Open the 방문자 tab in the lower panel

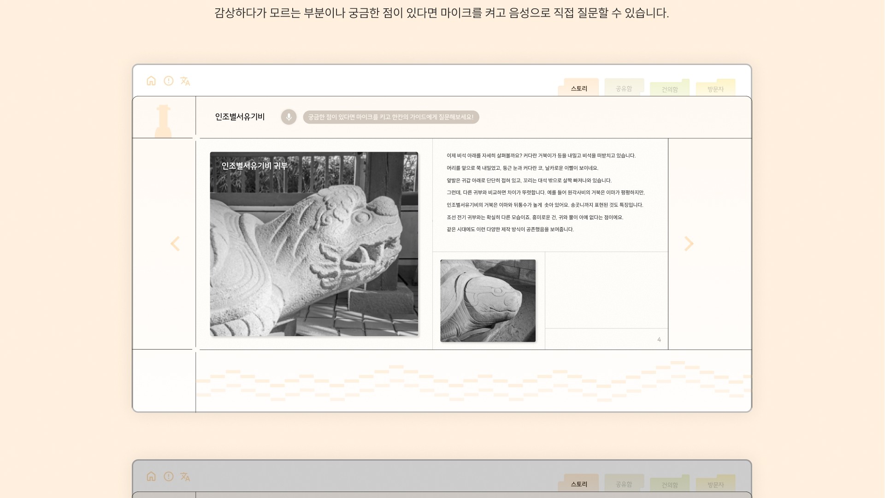click(x=715, y=485)
